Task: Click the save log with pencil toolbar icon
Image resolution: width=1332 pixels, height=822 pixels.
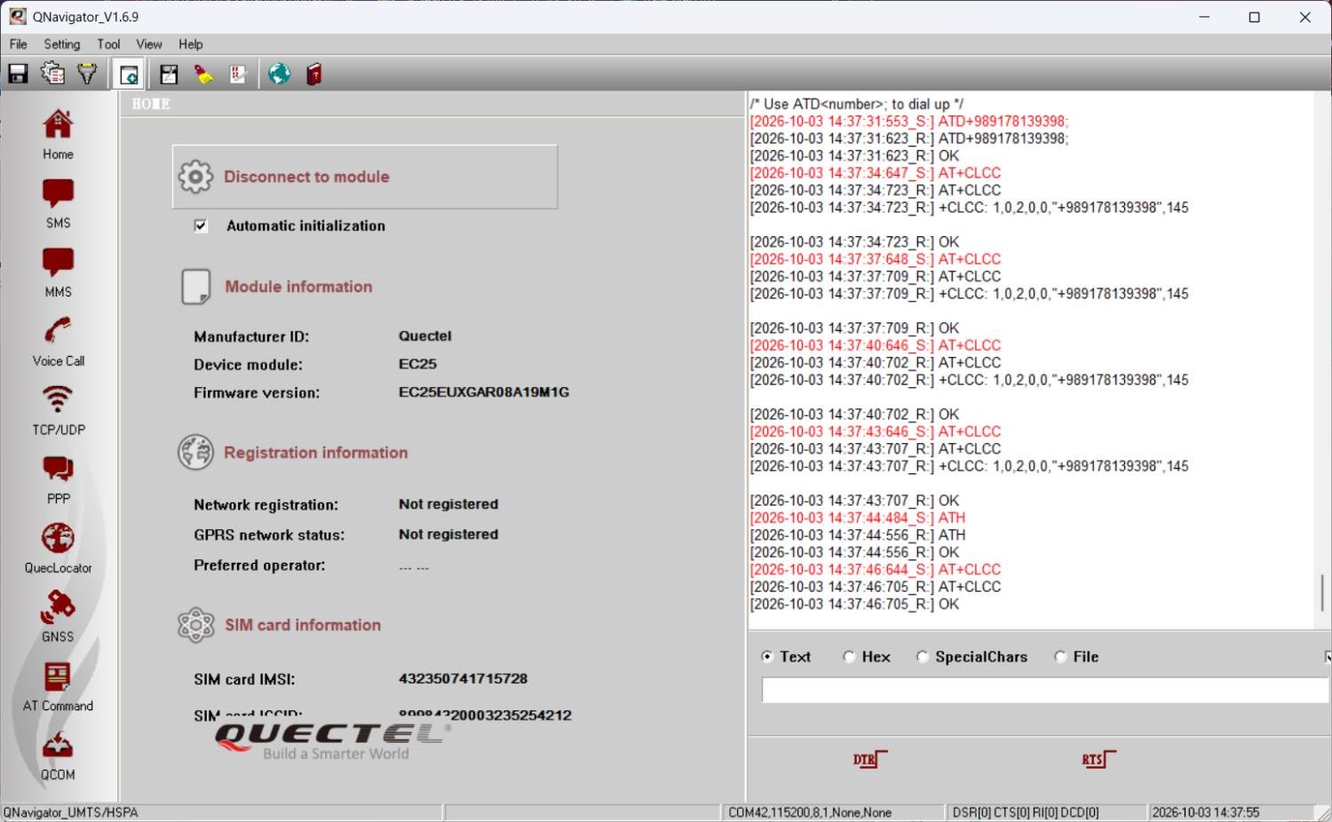Action: pos(169,75)
